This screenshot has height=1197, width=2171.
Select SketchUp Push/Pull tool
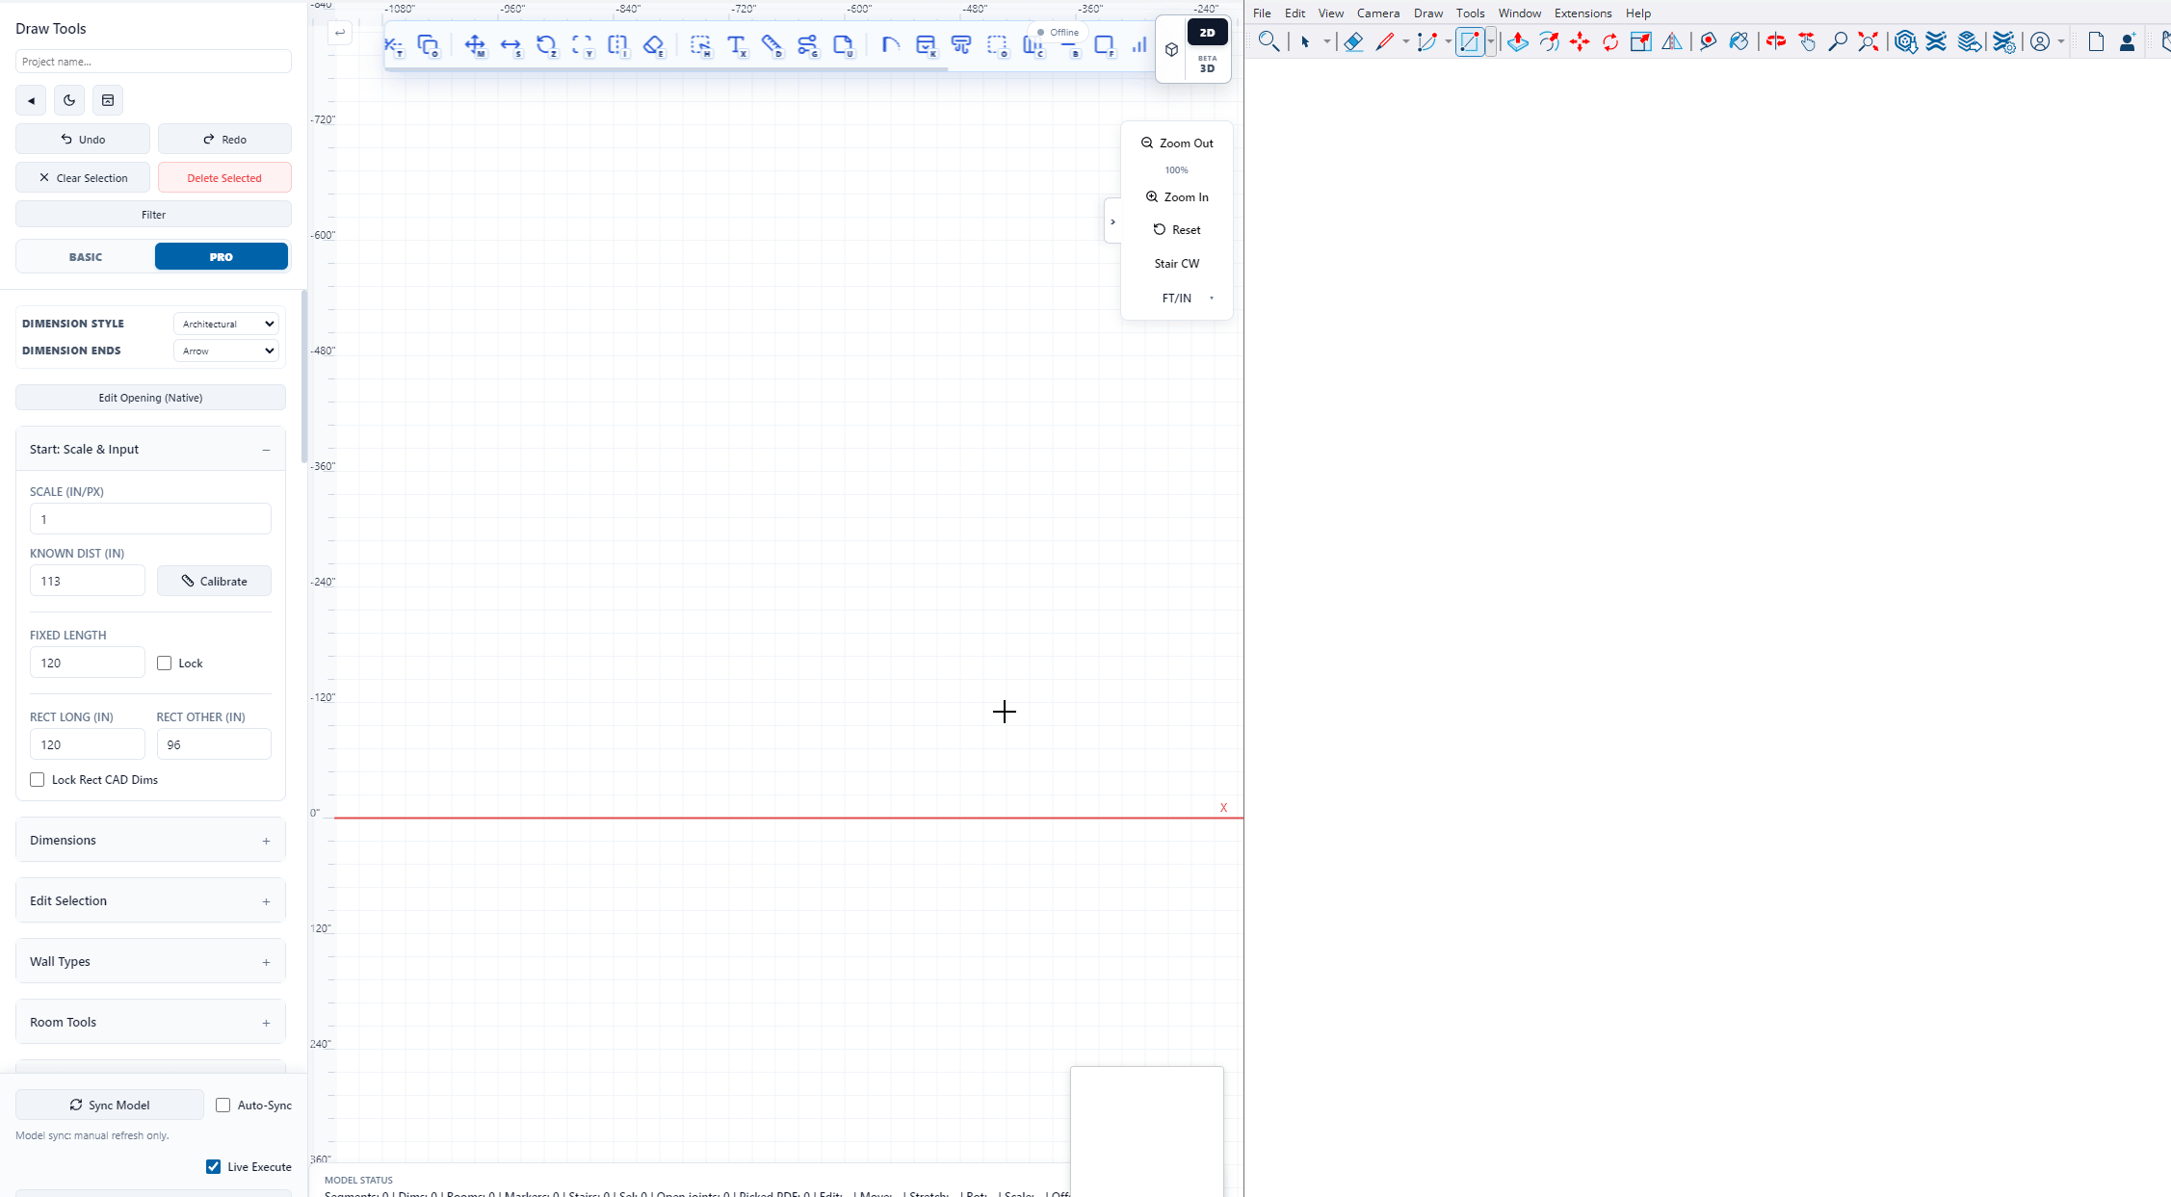(x=1518, y=41)
